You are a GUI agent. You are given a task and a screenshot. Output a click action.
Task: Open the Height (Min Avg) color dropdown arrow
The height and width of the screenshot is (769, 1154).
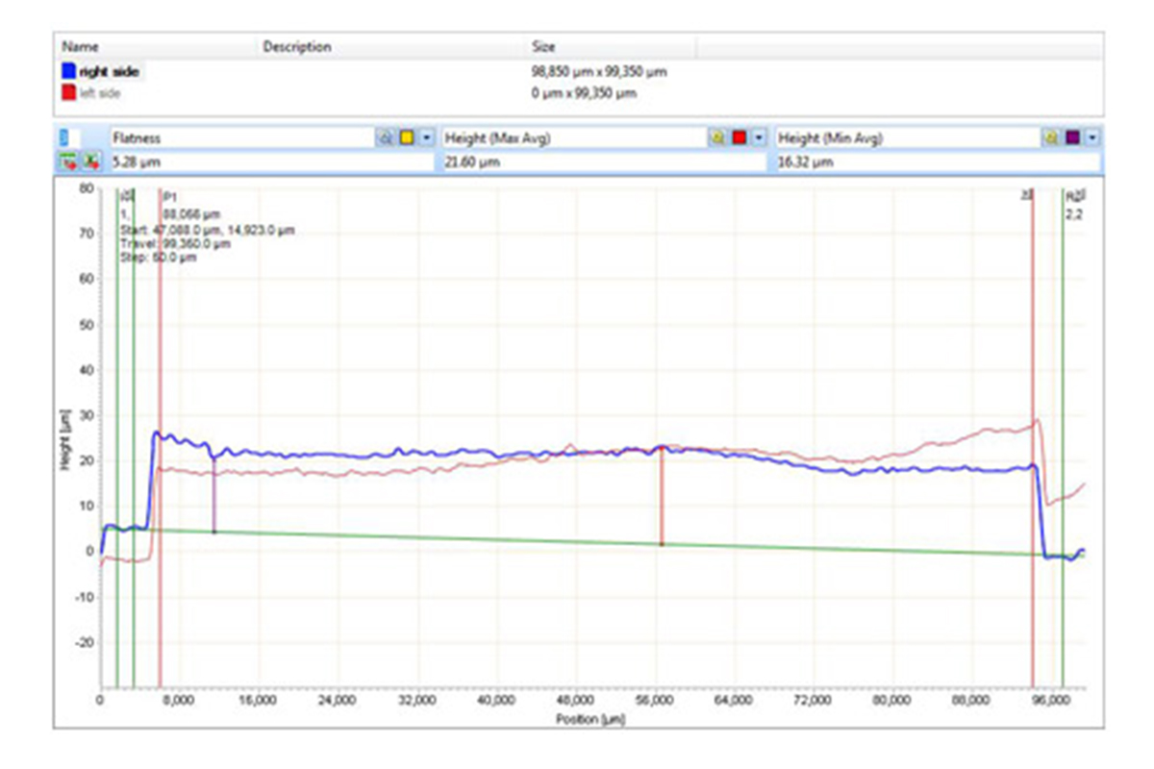point(1092,138)
